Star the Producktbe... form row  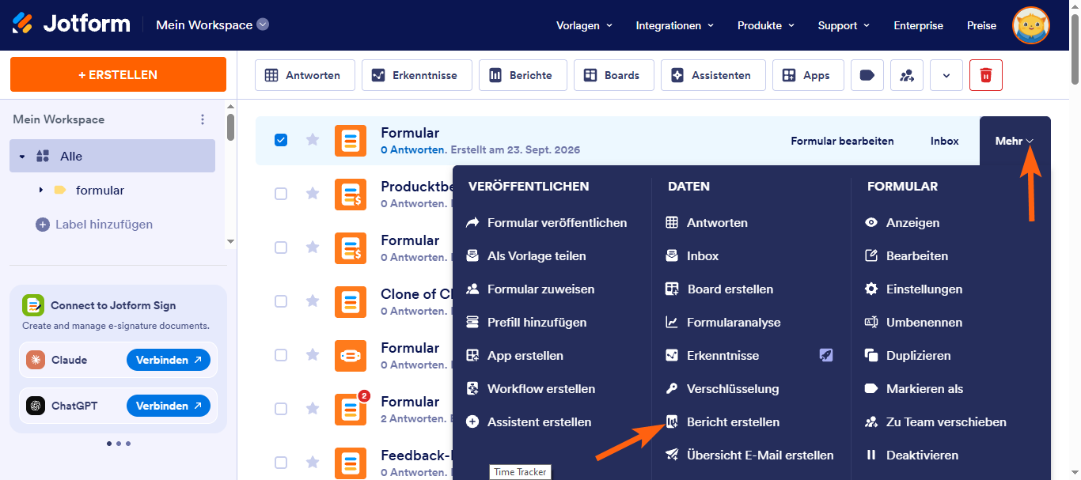pos(313,193)
